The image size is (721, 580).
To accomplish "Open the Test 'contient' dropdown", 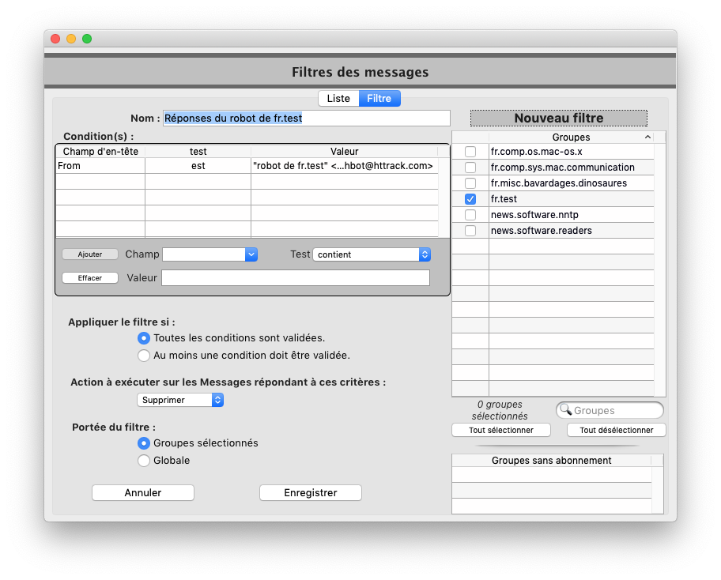I will click(372, 254).
